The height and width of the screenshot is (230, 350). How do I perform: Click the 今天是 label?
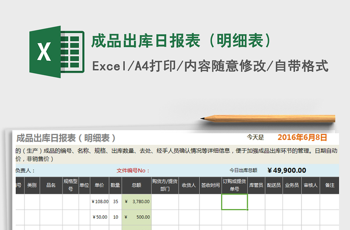click(x=255, y=137)
